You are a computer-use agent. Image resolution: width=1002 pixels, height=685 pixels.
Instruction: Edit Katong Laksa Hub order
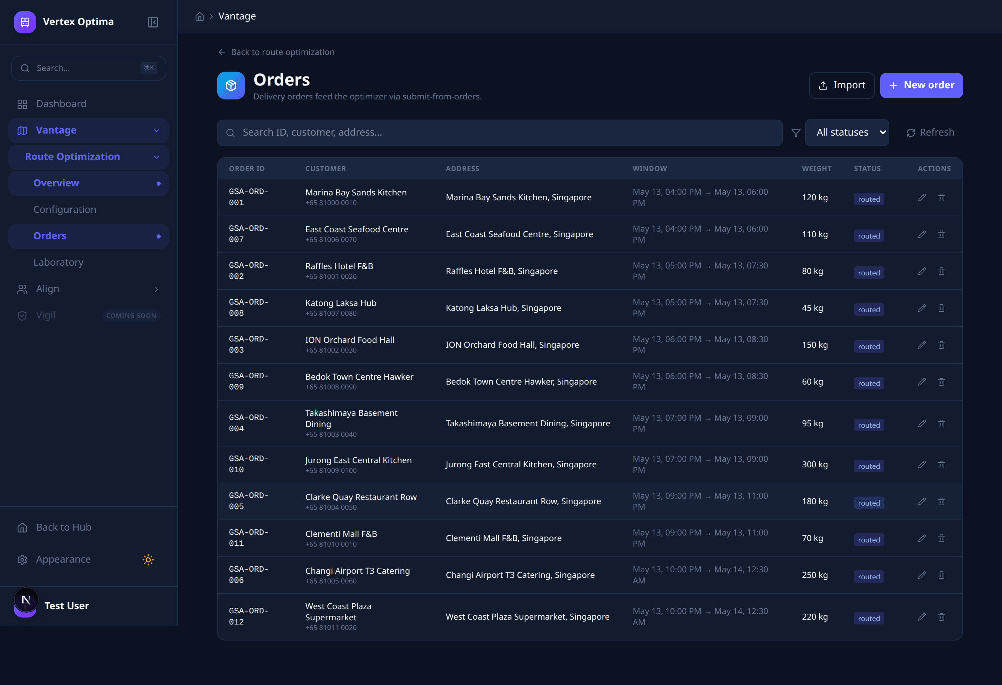tap(922, 308)
